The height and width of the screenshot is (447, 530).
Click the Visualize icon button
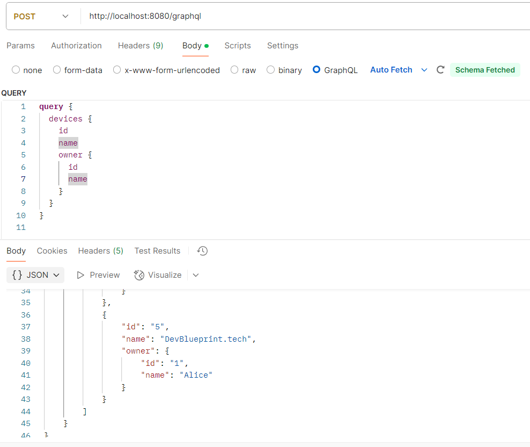pyautogui.click(x=139, y=275)
